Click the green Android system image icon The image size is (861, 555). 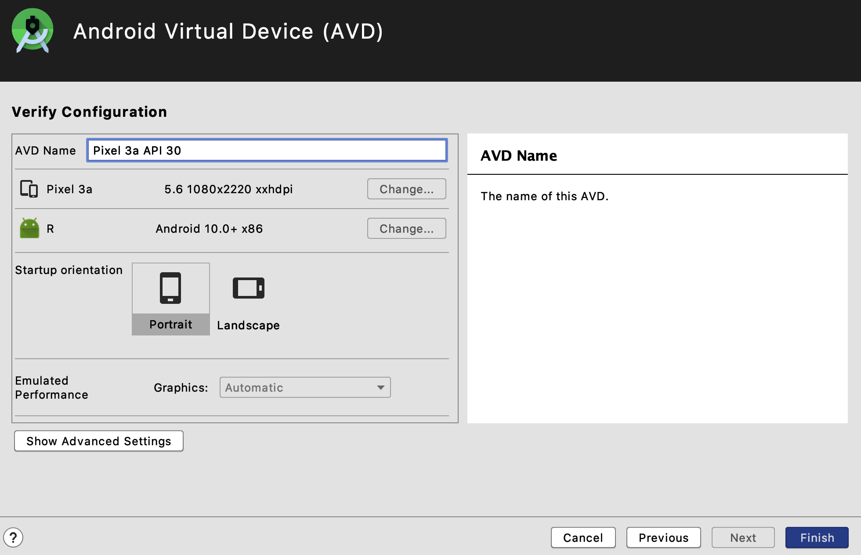29,228
